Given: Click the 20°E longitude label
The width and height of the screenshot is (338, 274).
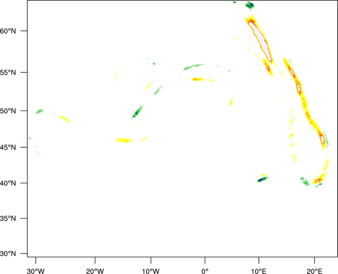Looking at the screenshot, I should (x=314, y=271).
